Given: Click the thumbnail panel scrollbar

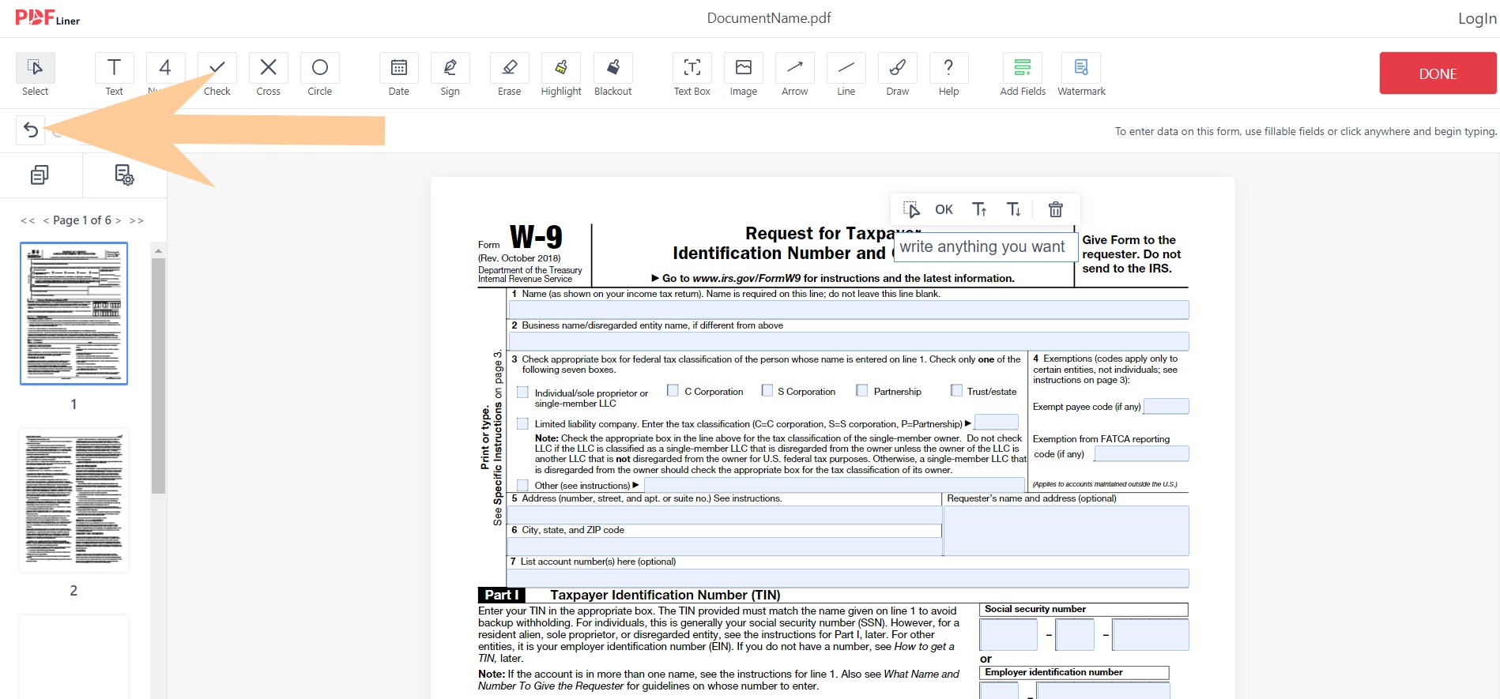Looking at the screenshot, I should pyautogui.click(x=158, y=375).
